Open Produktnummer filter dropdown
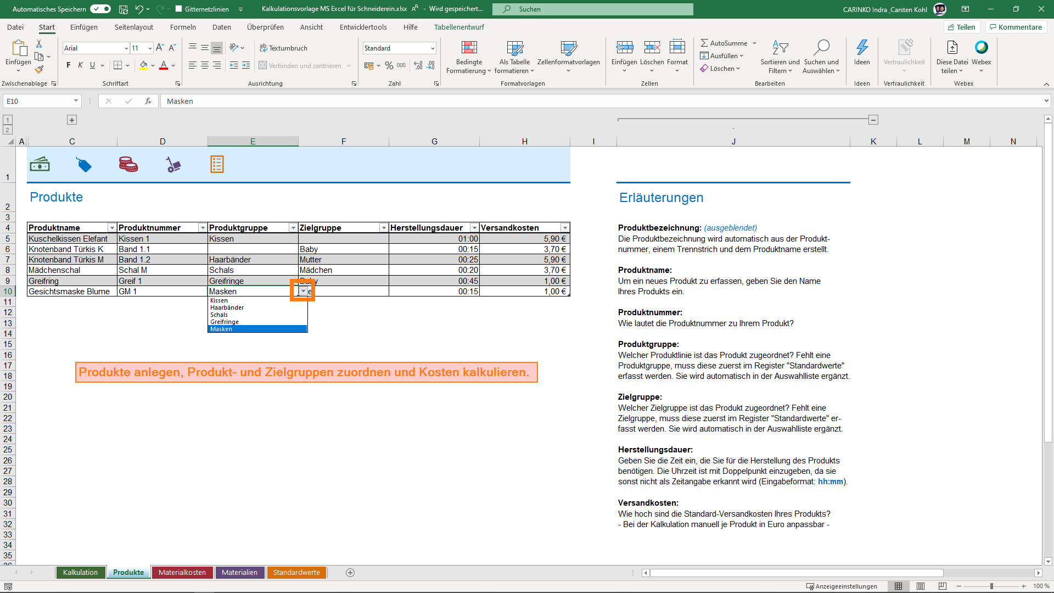1054x593 pixels. [203, 228]
